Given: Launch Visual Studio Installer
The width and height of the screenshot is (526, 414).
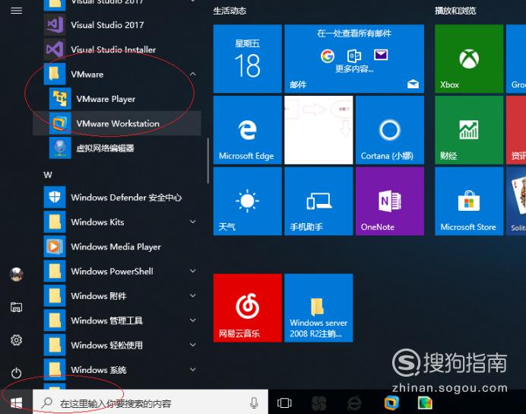Looking at the screenshot, I should (117, 49).
